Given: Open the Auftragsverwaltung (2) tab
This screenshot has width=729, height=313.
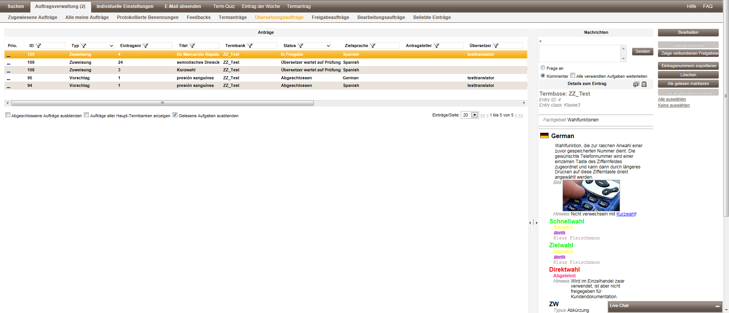Looking at the screenshot, I should [x=60, y=6].
